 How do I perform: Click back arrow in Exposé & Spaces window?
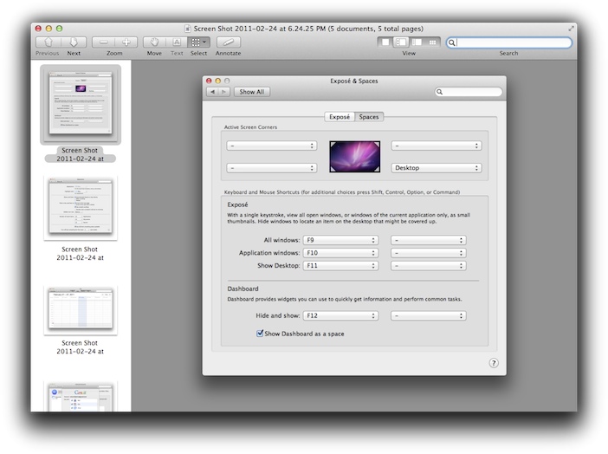(212, 92)
